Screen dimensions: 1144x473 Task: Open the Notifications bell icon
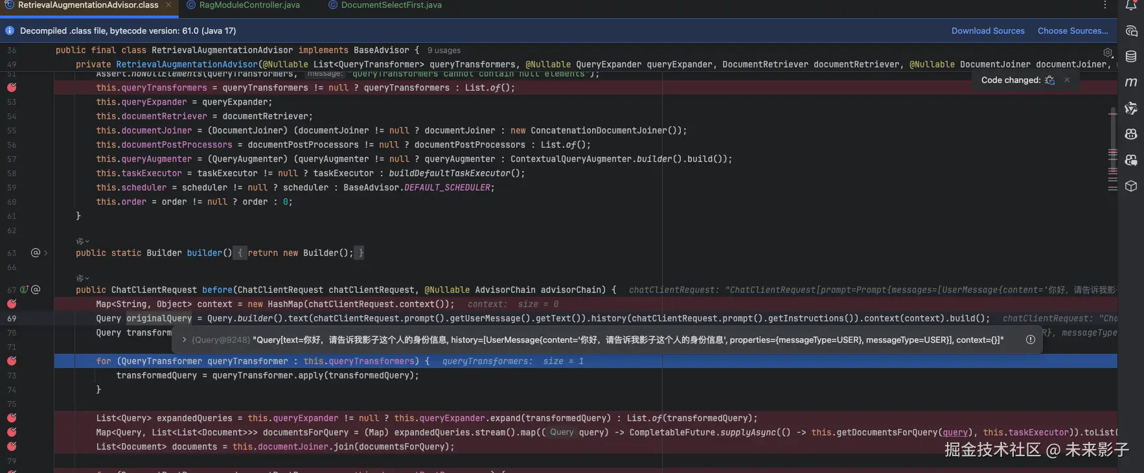[1131, 5]
